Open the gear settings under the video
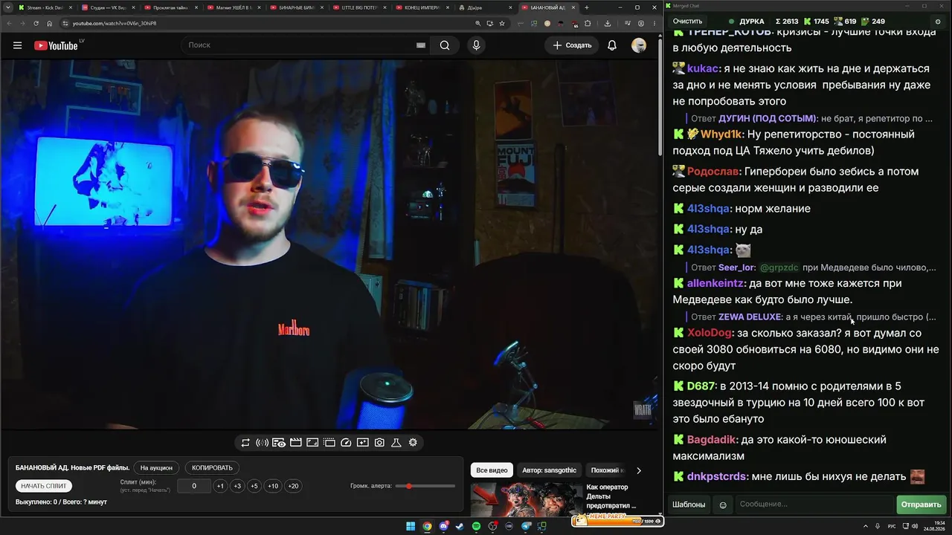The image size is (952, 535). [413, 443]
